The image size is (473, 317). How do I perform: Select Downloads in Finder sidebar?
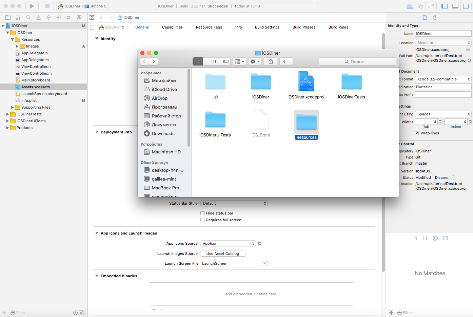click(163, 133)
